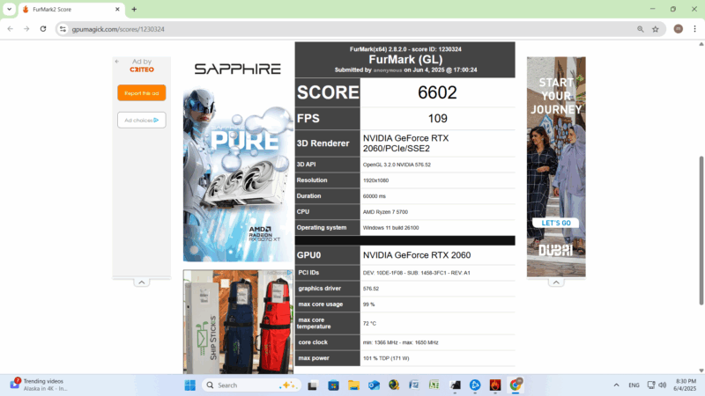Reload the gpumagick score page
The width and height of the screenshot is (705, 396).
pos(43,29)
